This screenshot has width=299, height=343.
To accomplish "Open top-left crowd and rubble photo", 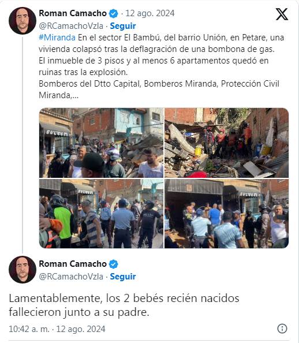I will 101,143.
